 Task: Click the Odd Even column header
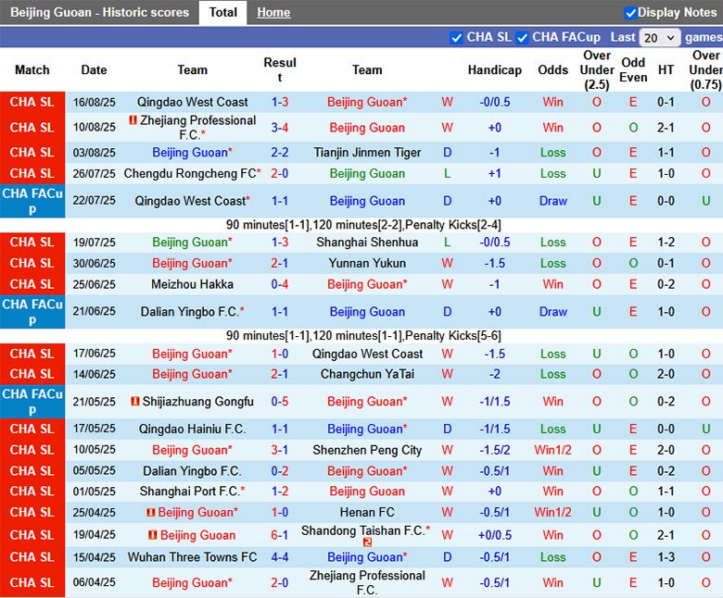click(633, 70)
